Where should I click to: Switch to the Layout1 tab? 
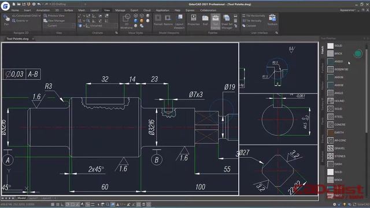pyautogui.click(x=34, y=198)
